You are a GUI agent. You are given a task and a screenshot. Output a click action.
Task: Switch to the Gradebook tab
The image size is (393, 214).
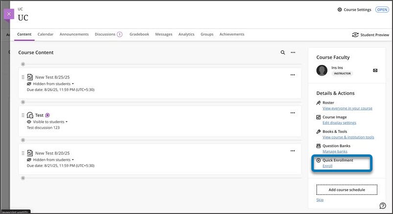(x=139, y=34)
